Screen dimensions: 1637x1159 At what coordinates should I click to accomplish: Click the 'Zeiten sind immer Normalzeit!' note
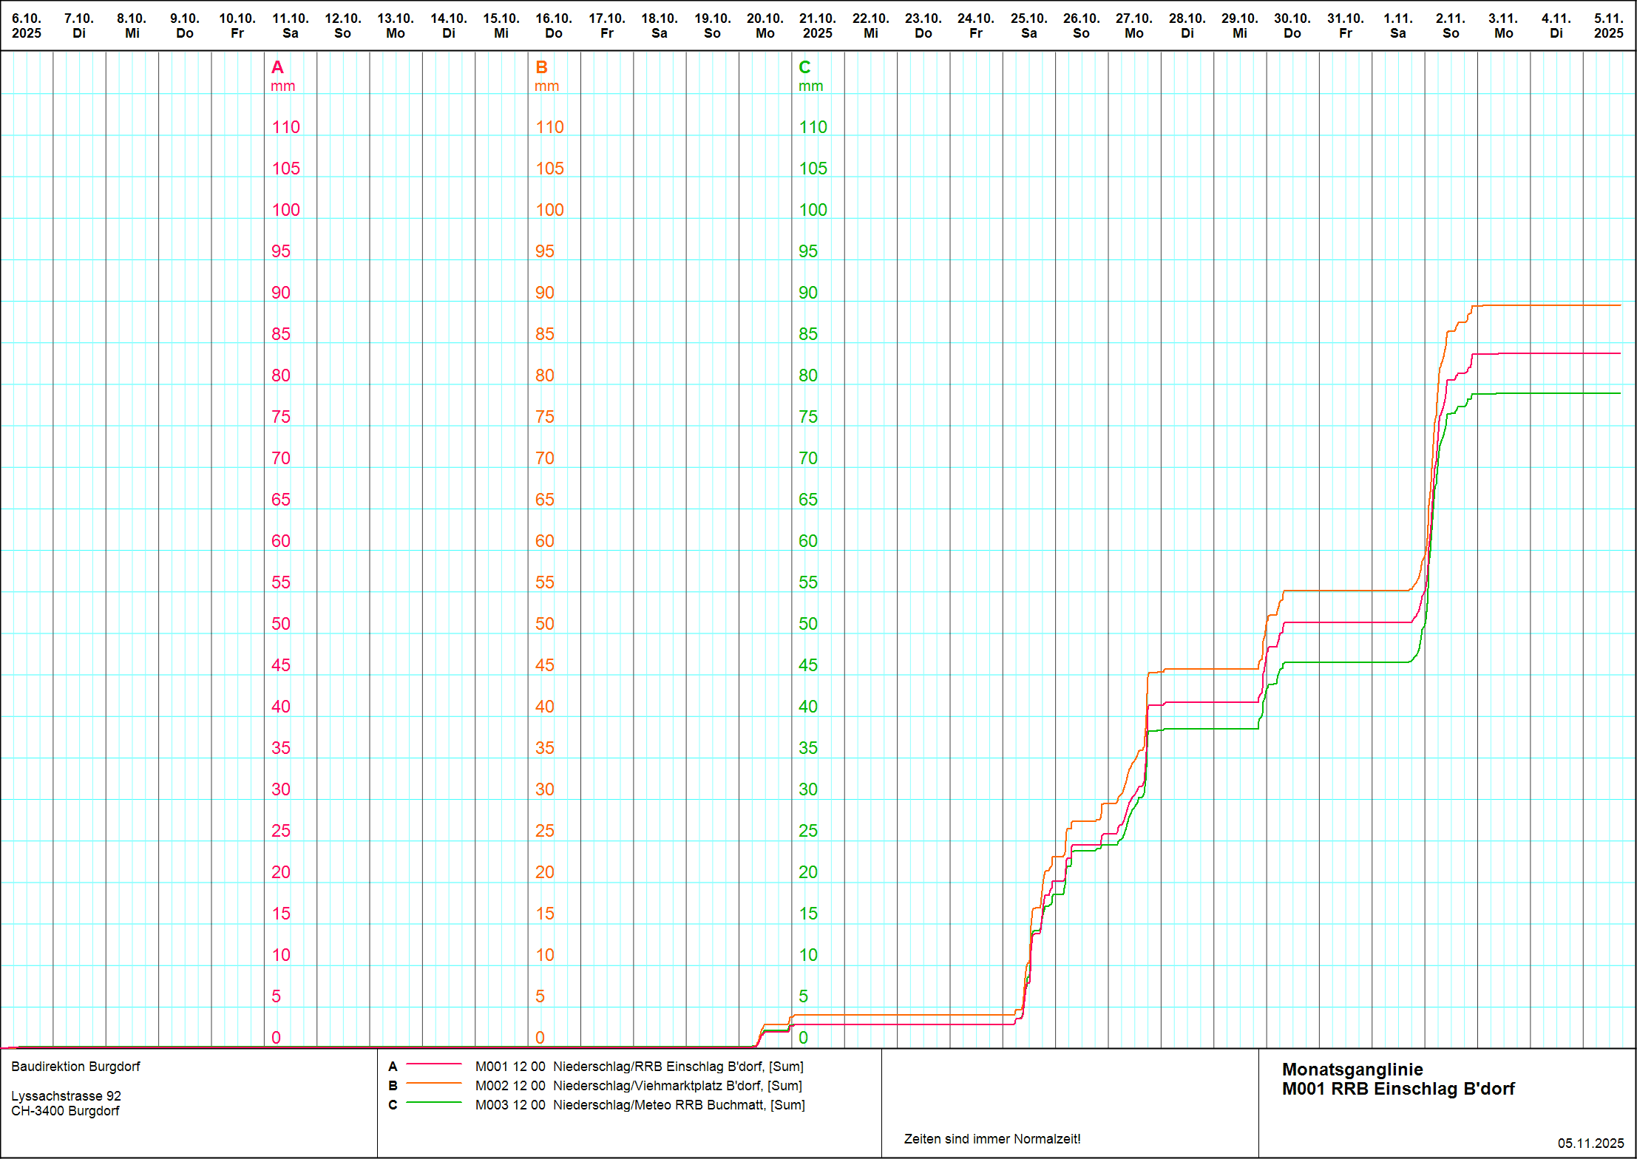point(992,1139)
